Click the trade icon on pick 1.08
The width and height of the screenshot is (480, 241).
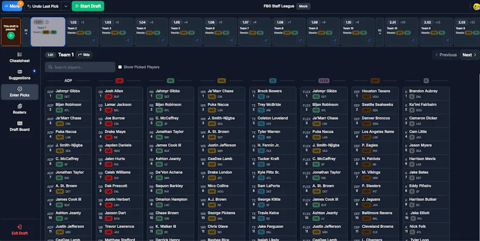click(x=300, y=41)
